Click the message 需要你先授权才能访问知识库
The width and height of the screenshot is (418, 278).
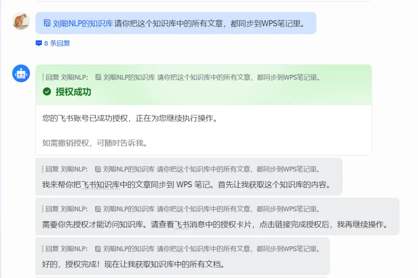tap(215, 225)
